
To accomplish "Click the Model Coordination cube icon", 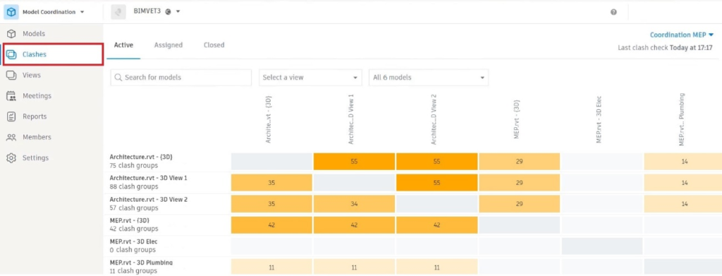I will [x=11, y=12].
